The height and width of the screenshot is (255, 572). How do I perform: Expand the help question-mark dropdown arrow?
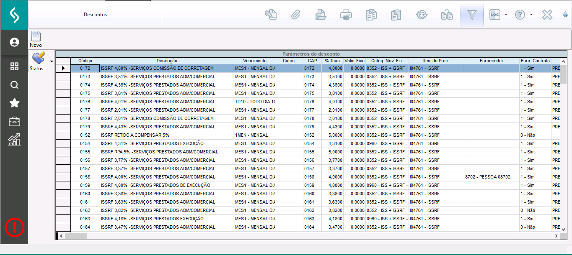click(x=531, y=15)
